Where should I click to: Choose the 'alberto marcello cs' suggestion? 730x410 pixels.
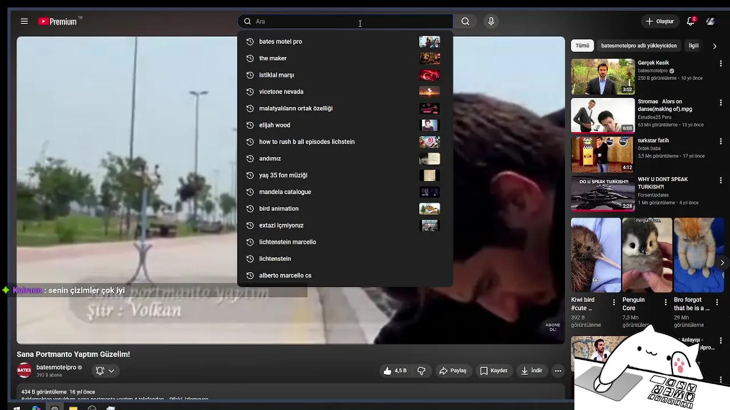345,275
